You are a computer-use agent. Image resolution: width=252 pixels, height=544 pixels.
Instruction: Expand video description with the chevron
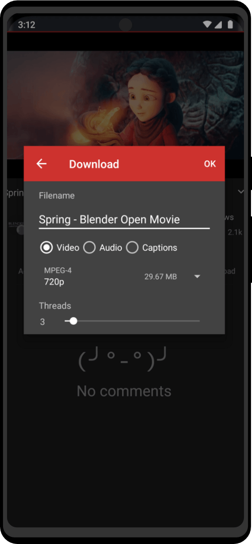[x=241, y=192]
